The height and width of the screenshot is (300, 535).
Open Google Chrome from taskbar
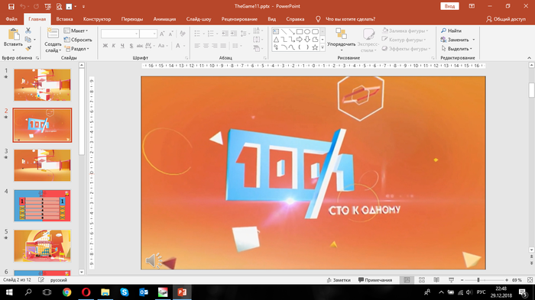point(67,292)
